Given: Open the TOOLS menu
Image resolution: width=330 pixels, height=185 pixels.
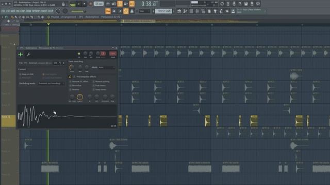Looking at the screenshot, I should coord(44,11).
